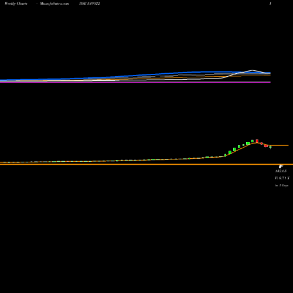This screenshot has height=293, width=293.
Task: Click the 'MunafaSutra.com' label
Action: click(x=54, y=4)
